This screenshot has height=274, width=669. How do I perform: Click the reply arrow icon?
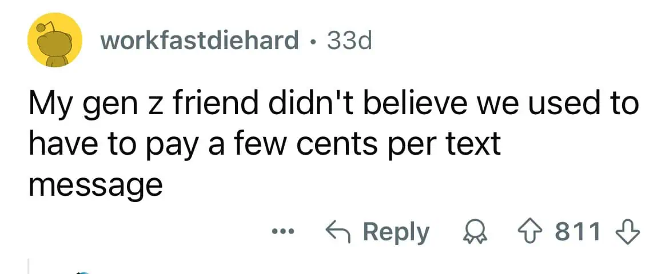(x=338, y=232)
